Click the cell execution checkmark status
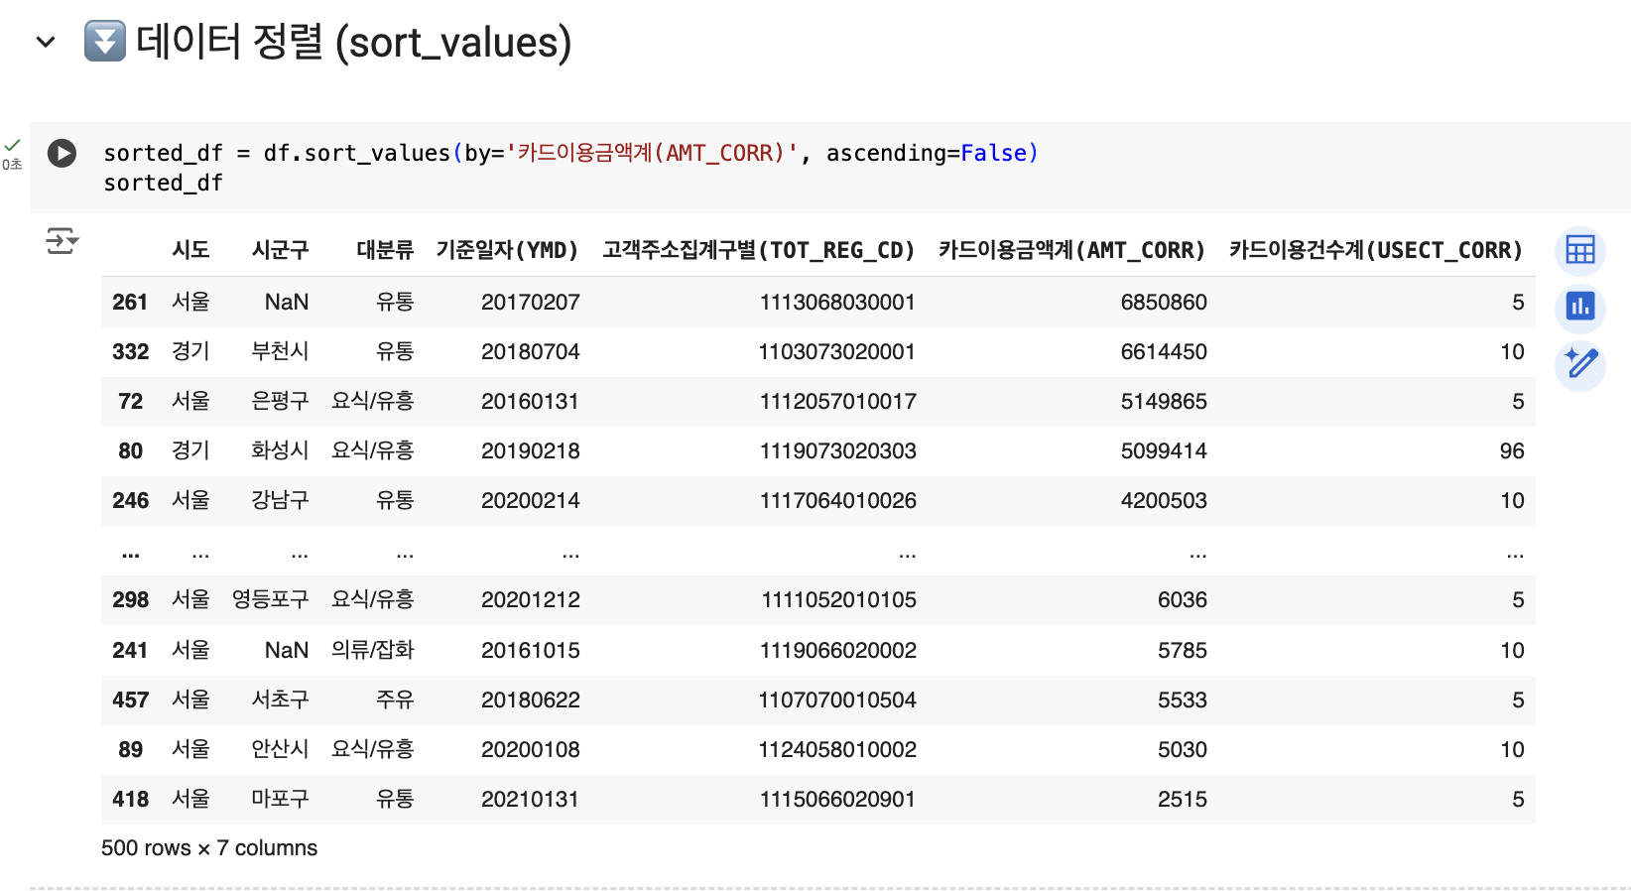Screen dimensions: 1631x891 12,145
